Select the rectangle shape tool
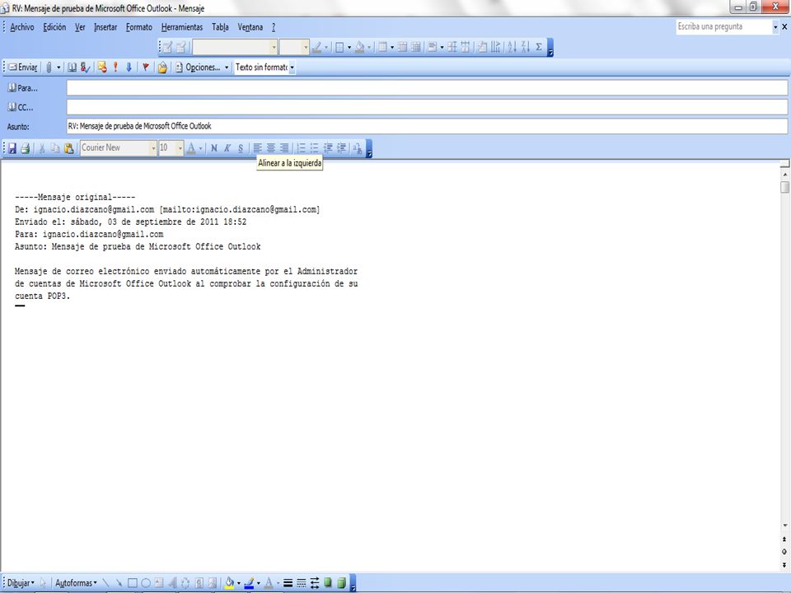Viewport: 791px width, 593px height. coord(132,583)
